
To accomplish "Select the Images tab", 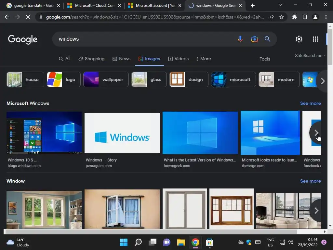I will tap(149, 59).
